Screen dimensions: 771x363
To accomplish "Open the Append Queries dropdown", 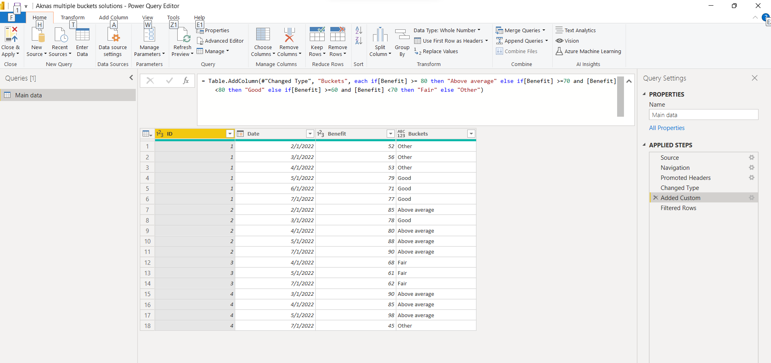I will (522, 41).
